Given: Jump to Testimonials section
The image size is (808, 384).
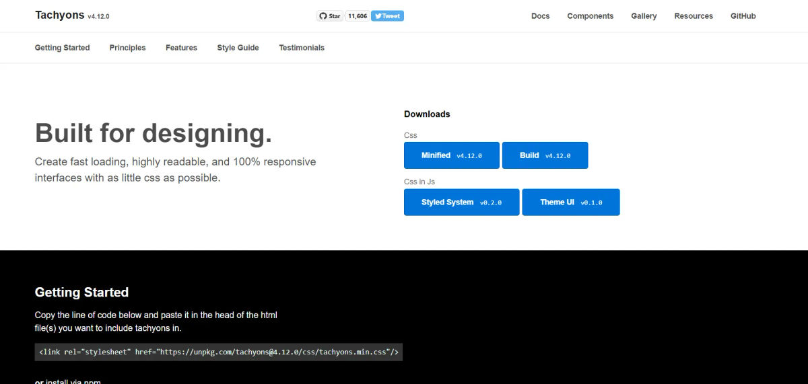Looking at the screenshot, I should click(302, 48).
